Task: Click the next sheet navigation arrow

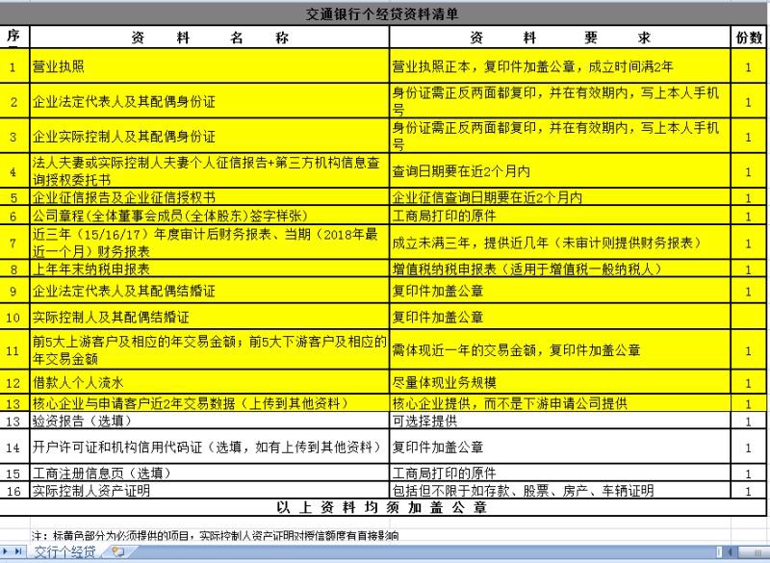Action: pos(6,551)
